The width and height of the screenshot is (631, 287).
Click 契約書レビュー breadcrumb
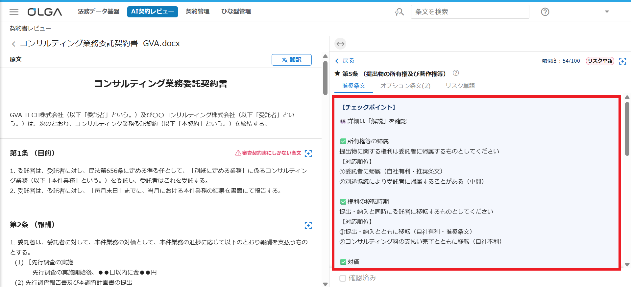pos(30,28)
